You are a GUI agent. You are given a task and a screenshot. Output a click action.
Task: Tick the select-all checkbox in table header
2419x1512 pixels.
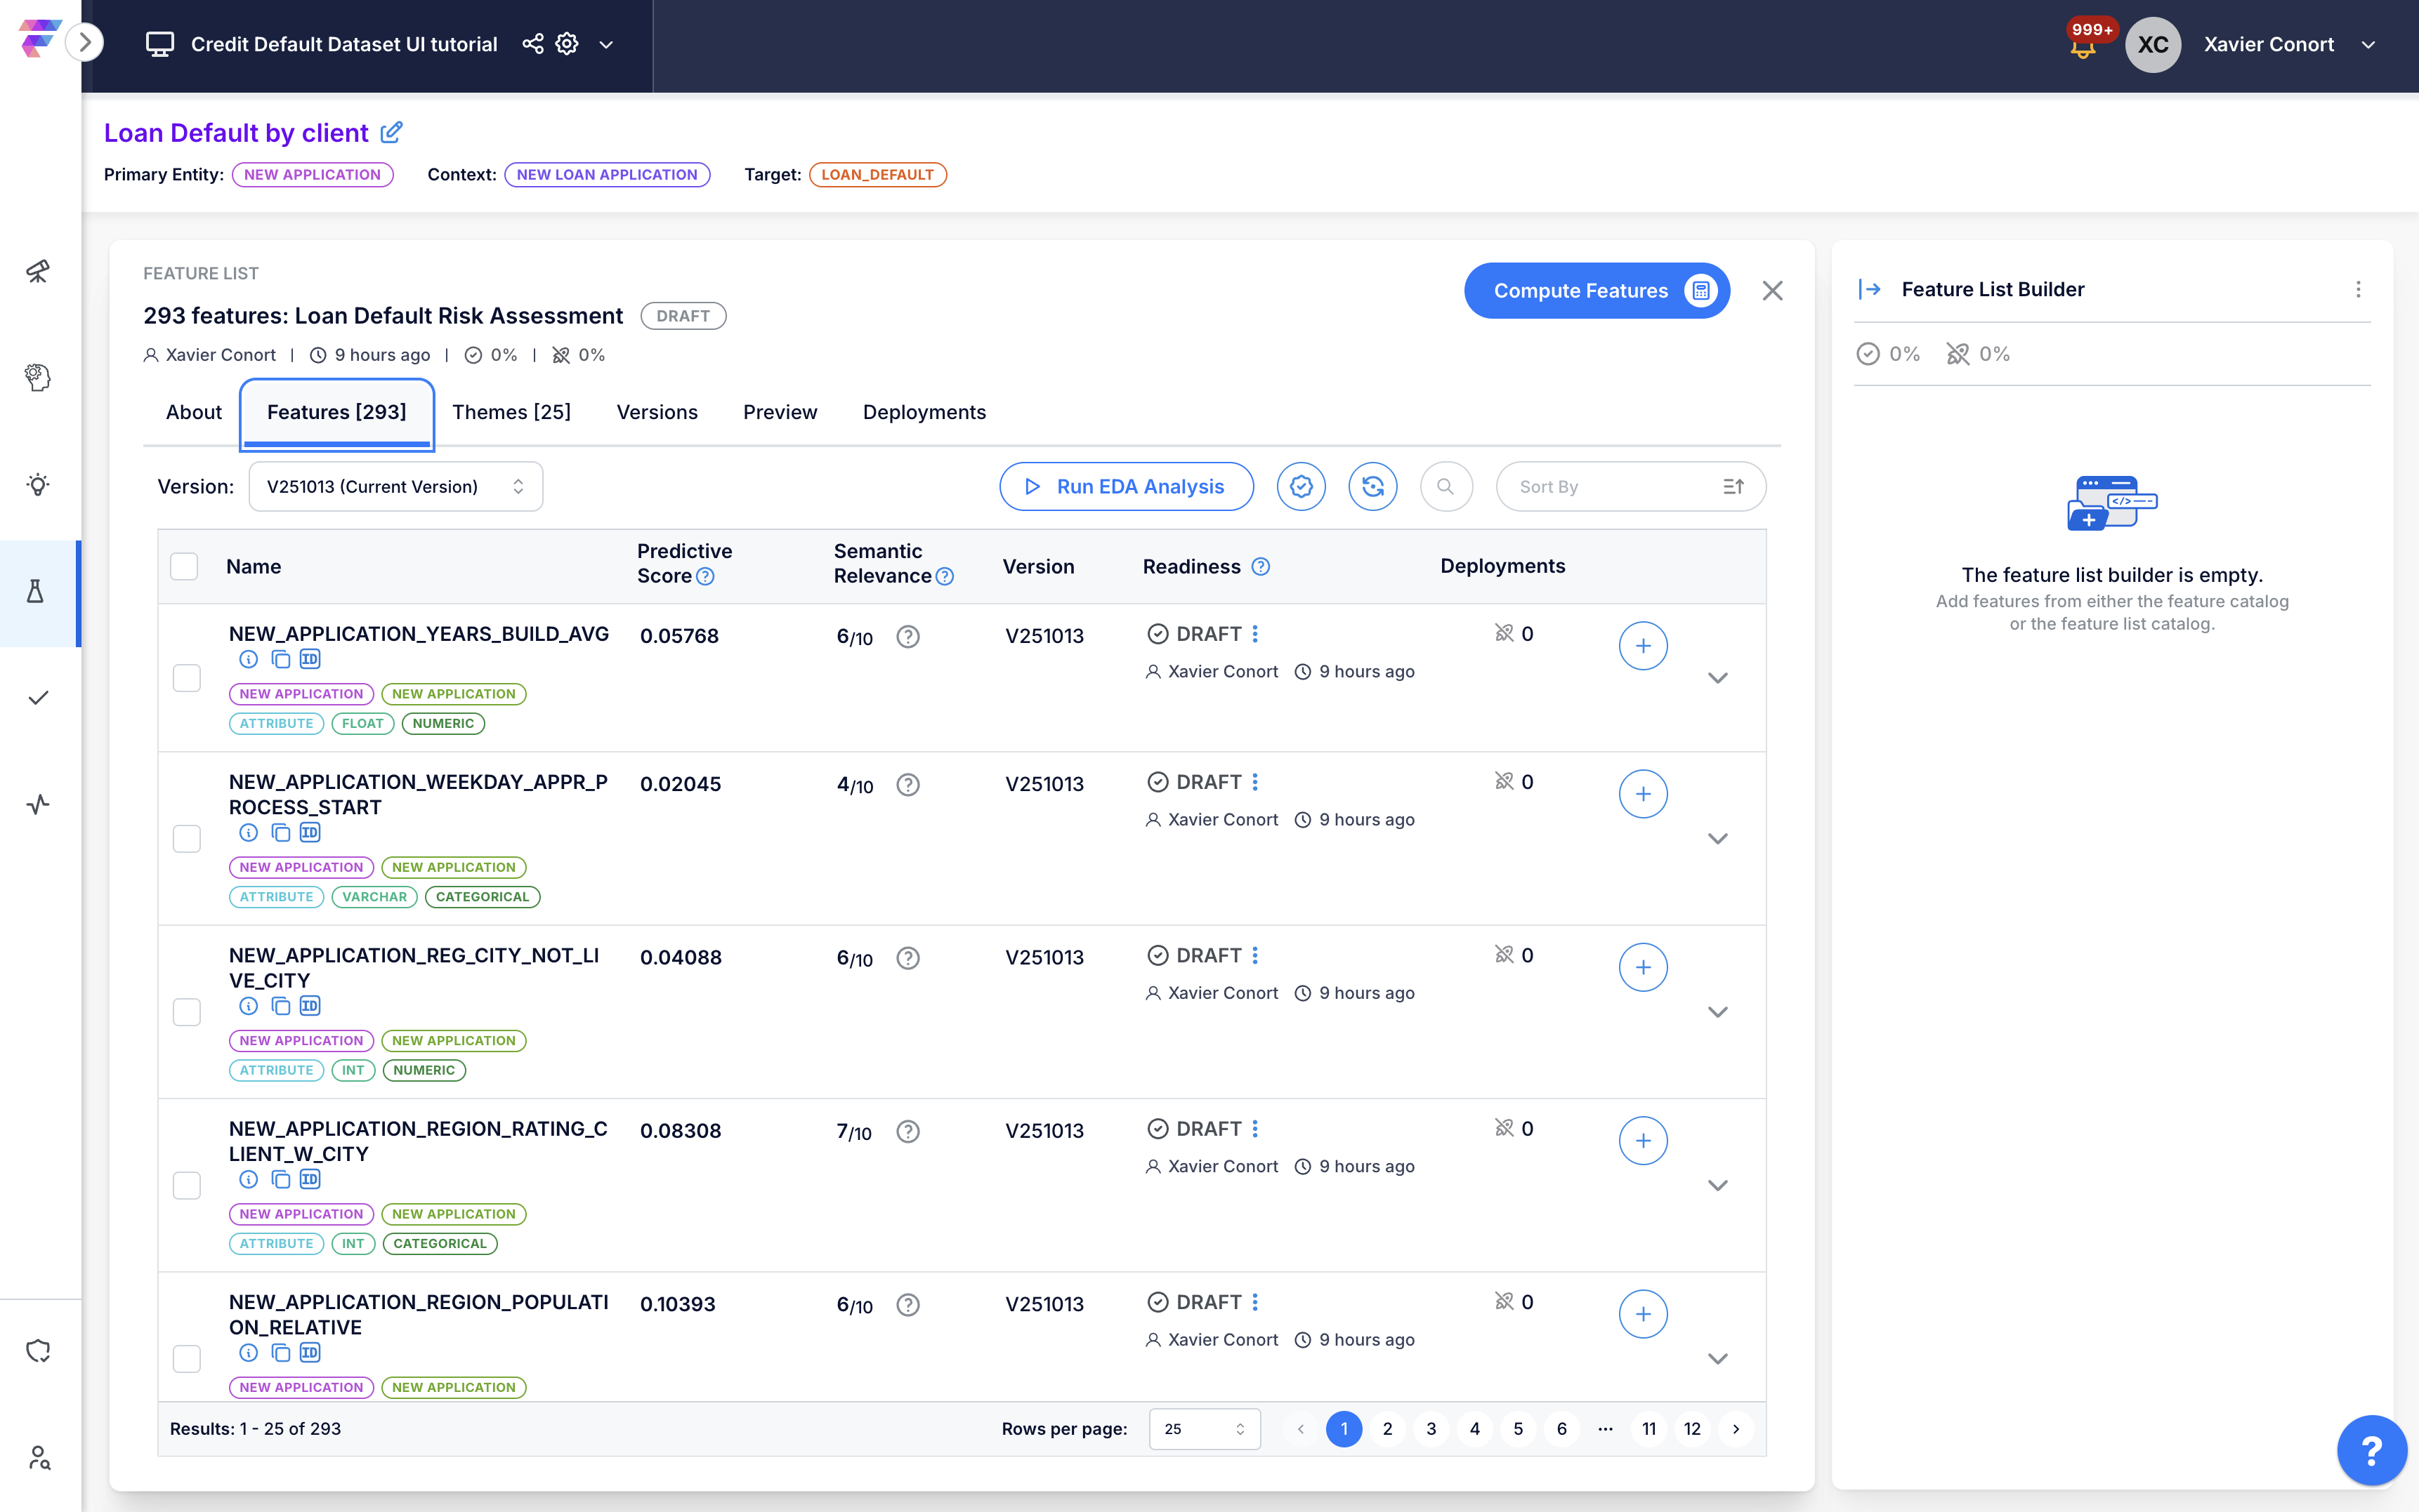(184, 566)
